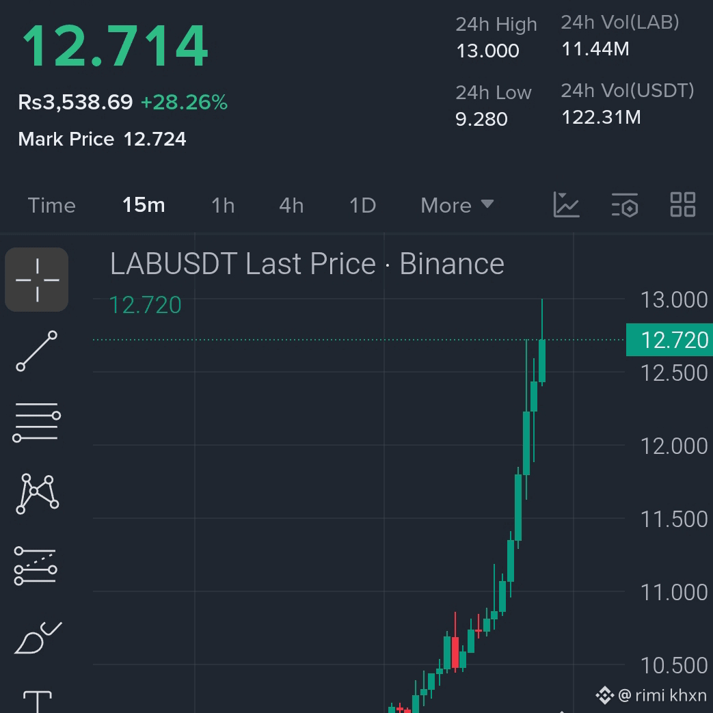The height and width of the screenshot is (713, 713).
Task: Open the chart settings icon
Action: 625,204
